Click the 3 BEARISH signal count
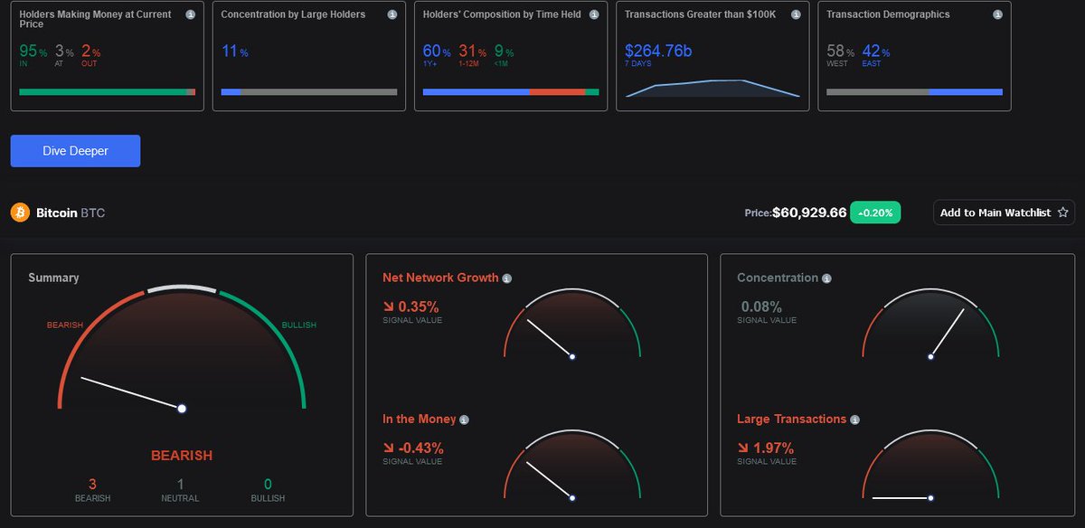The width and height of the screenshot is (1085, 528). 92,485
